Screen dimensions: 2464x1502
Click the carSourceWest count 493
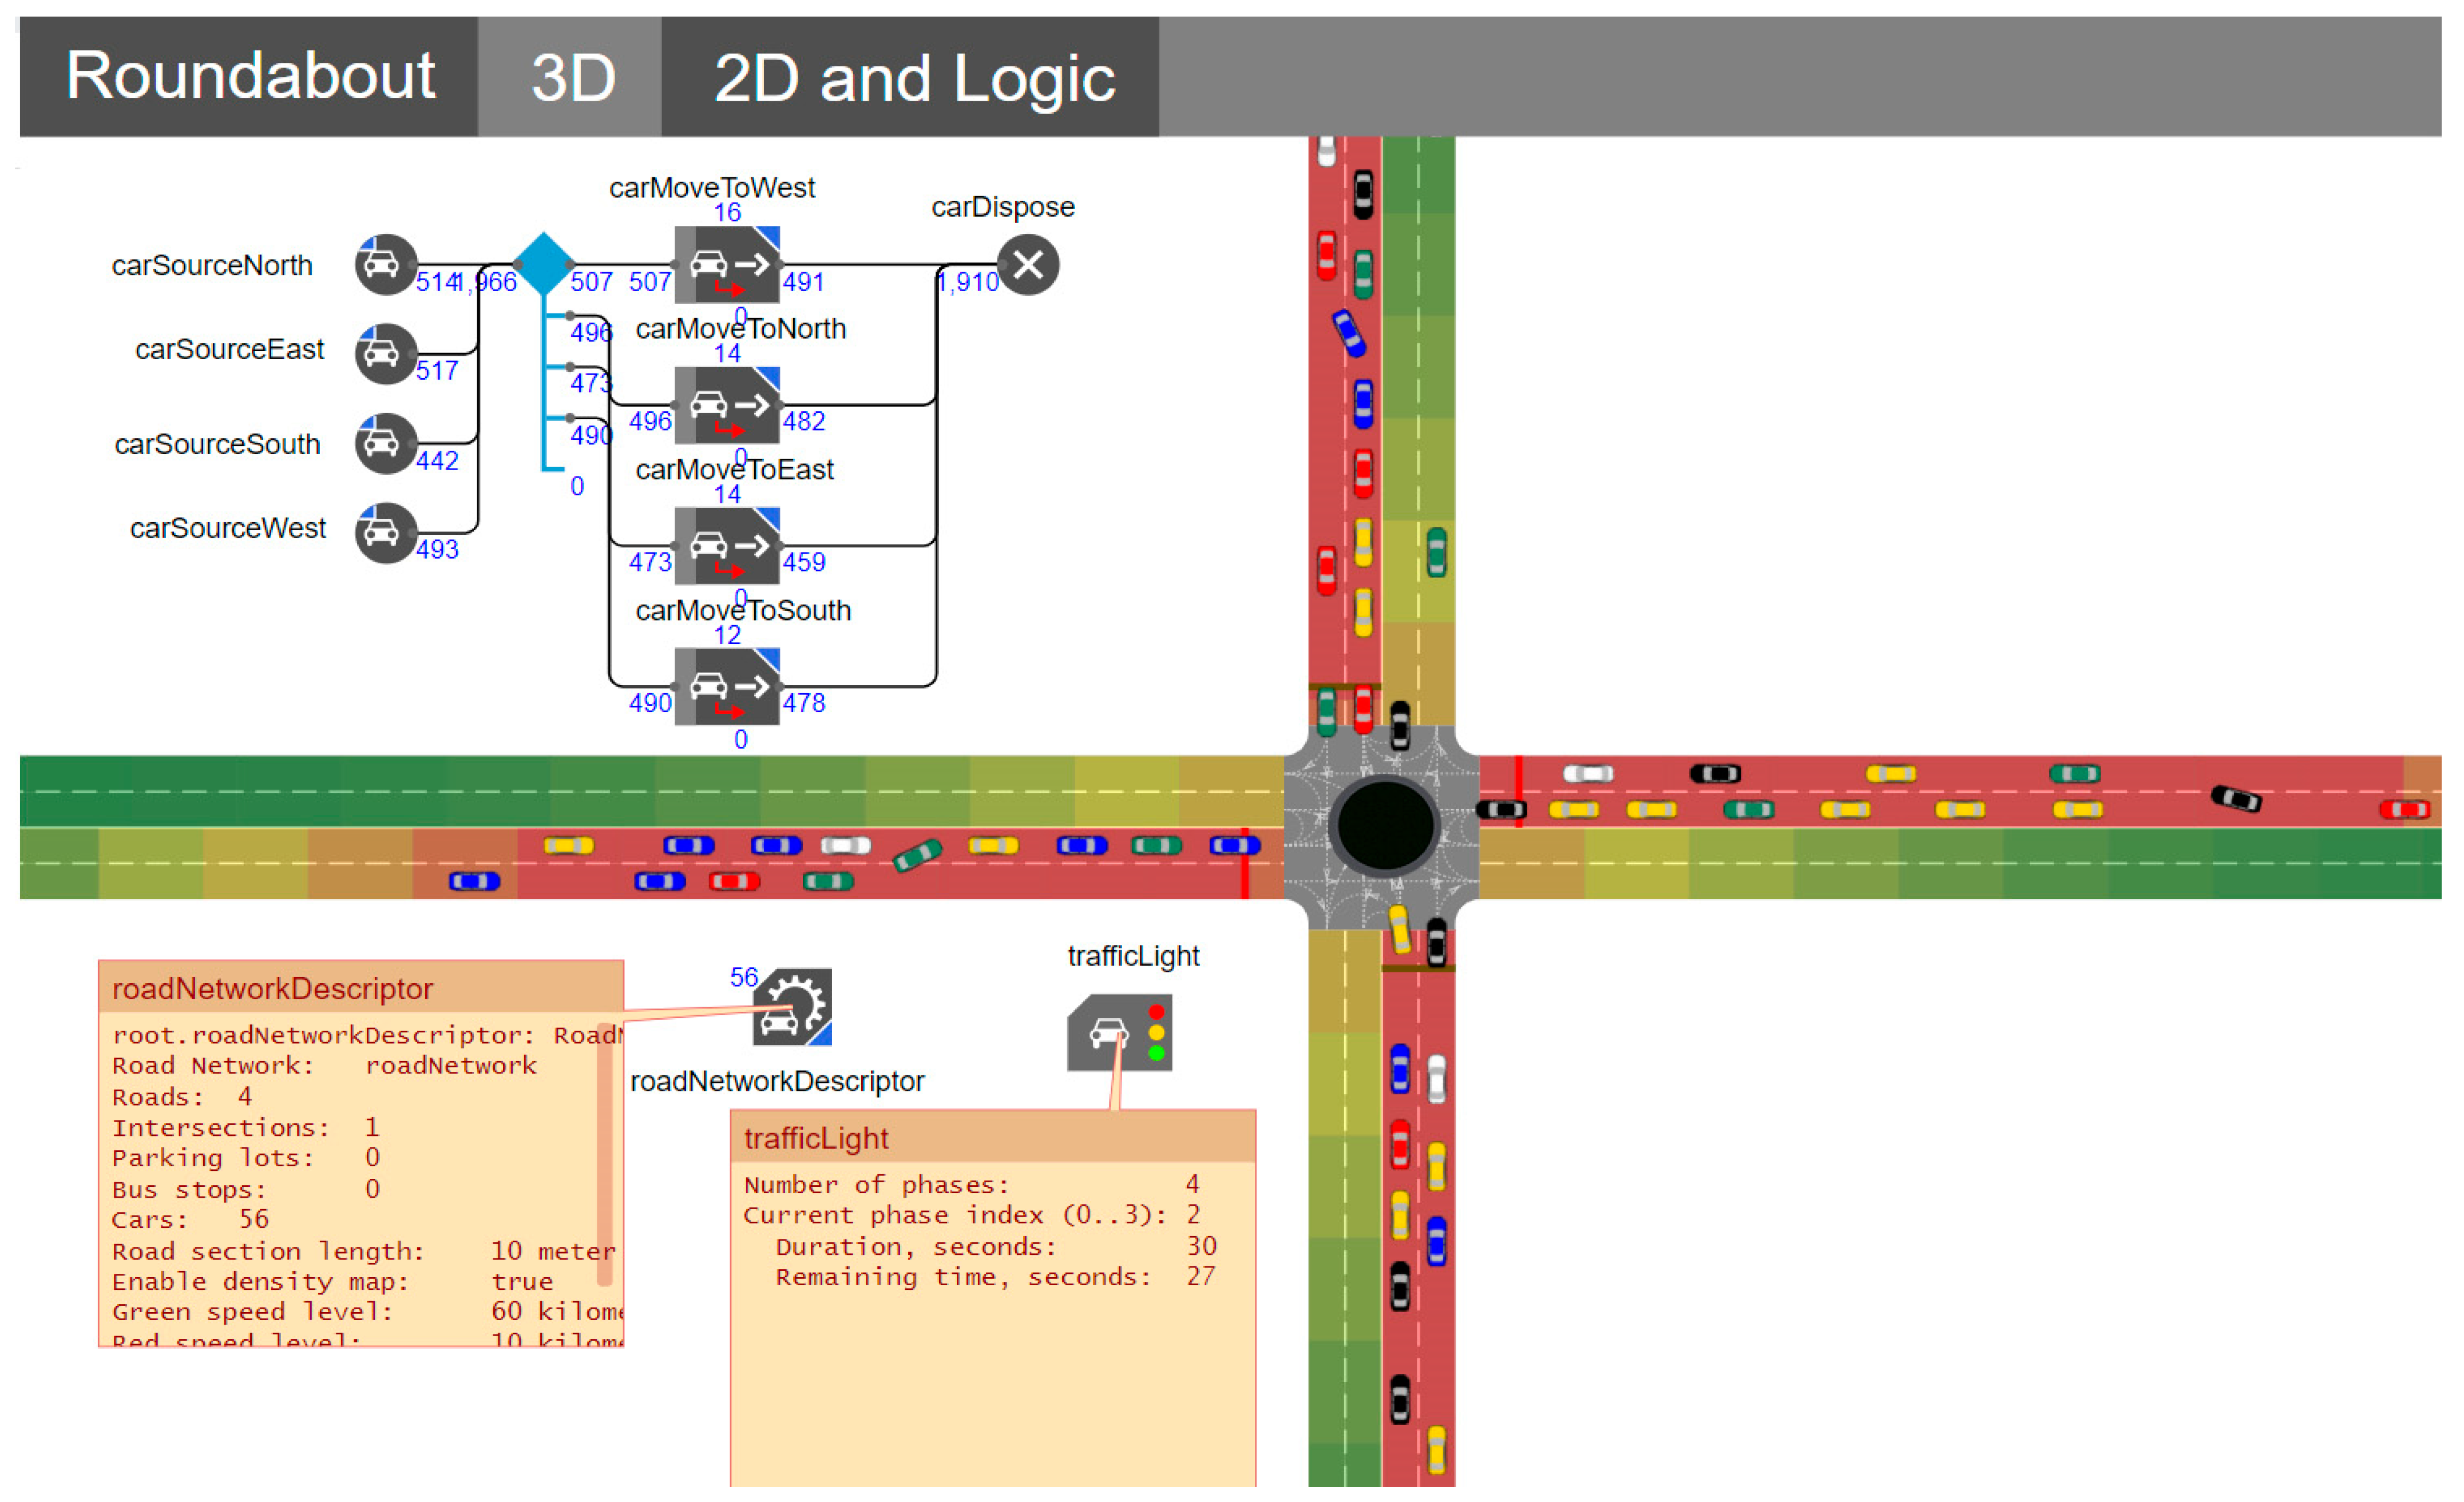tap(437, 550)
